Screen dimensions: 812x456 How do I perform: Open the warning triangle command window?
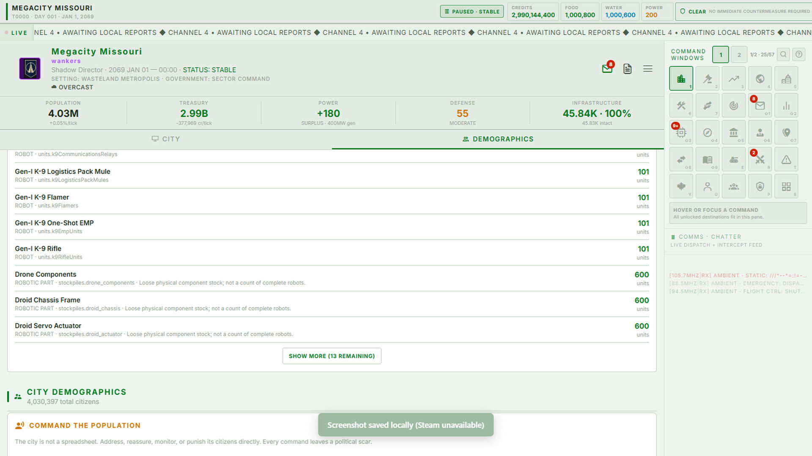tap(786, 159)
